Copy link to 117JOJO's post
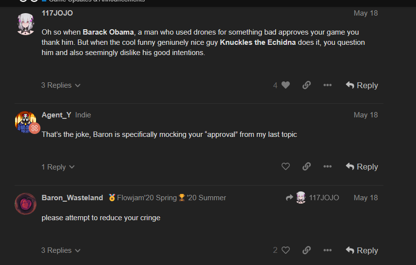416x265 pixels. click(306, 85)
